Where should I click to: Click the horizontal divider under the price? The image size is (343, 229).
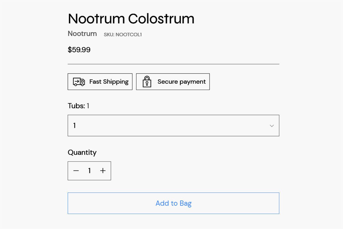173,64
